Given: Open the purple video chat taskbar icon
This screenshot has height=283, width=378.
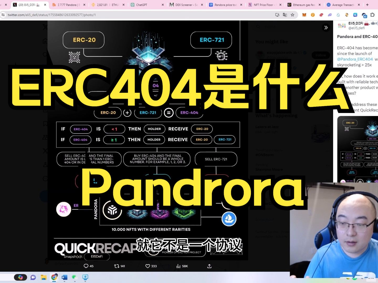Looking at the screenshot, I should click(x=33, y=277).
